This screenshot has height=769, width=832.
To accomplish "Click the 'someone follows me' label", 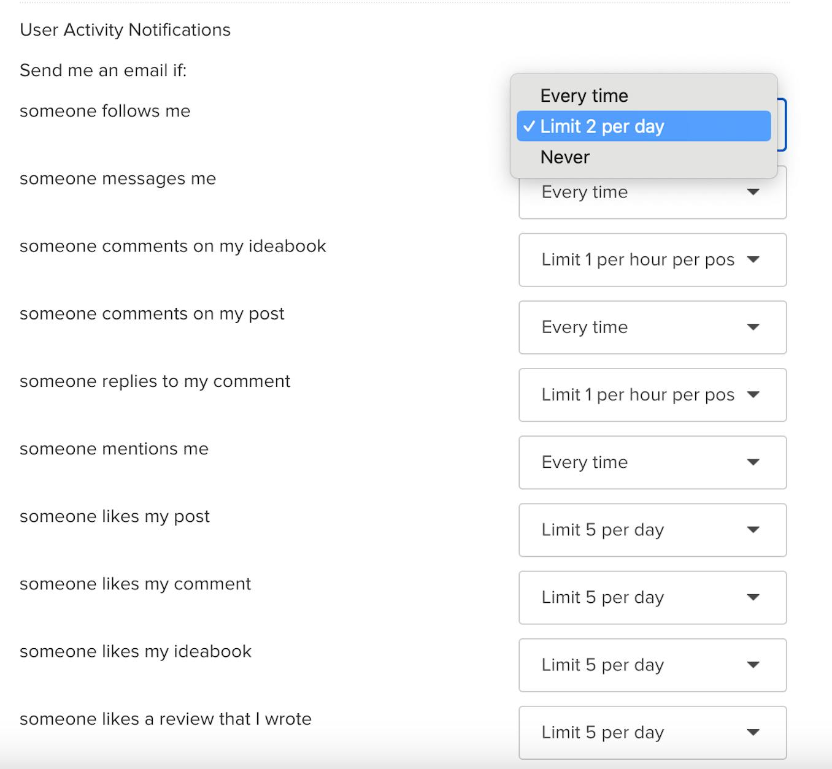I will pyautogui.click(x=105, y=111).
